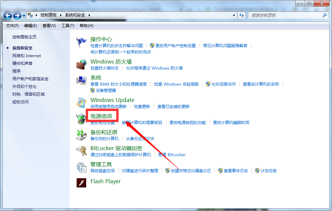
Task: Select 外观和个性化 in the sidebar
Action: pos(24,87)
